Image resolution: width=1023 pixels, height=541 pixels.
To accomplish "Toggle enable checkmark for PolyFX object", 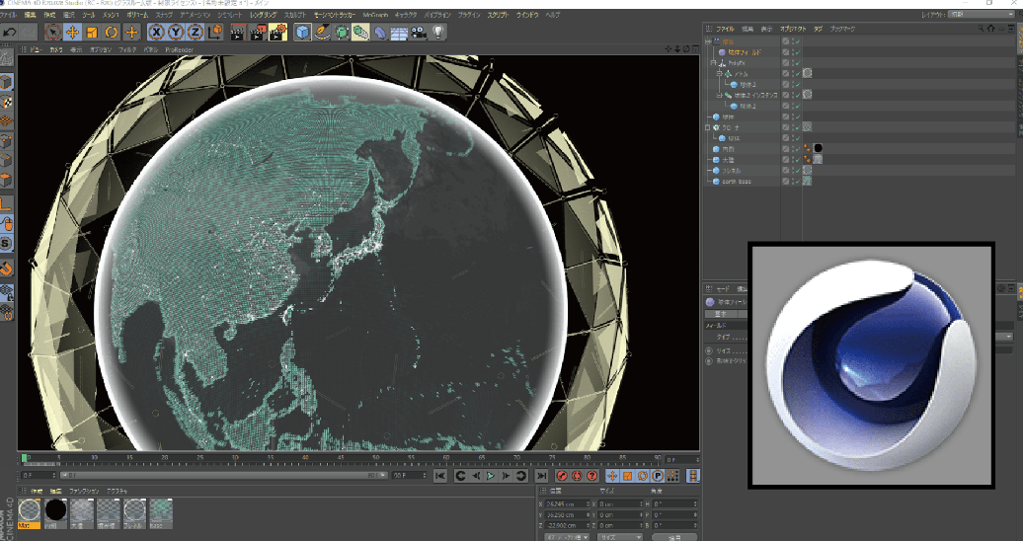I will [x=797, y=63].
